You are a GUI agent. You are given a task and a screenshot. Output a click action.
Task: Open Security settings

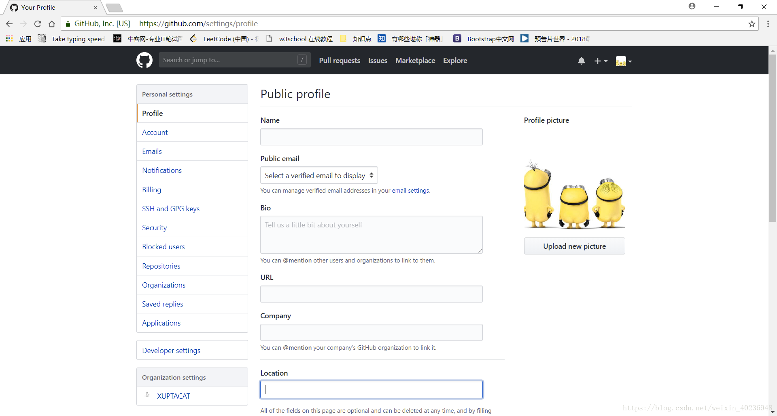192,227
